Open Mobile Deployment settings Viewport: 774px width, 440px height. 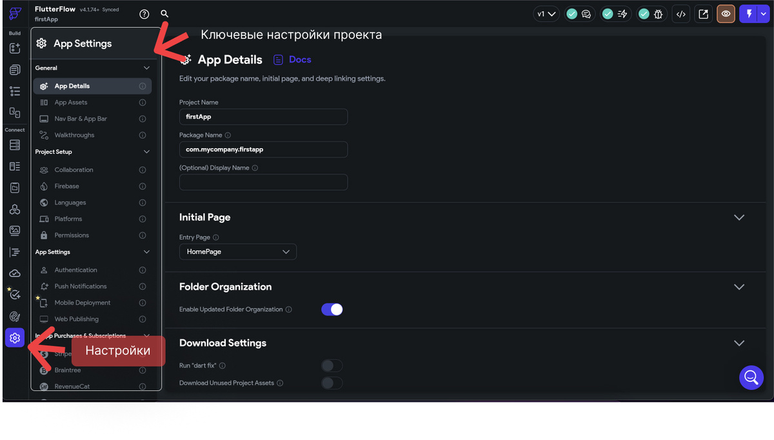(x=92, y=303)
